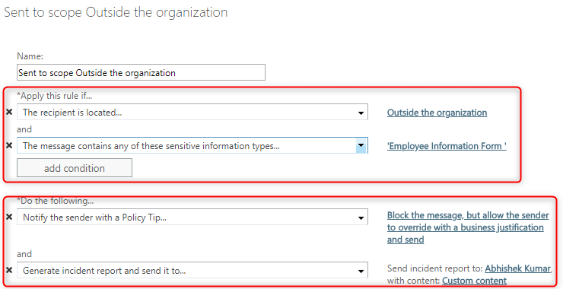Viewport: 563px width, 289px height.
Task: Click 'Send incident report to:' text
Action: [x=435, y=268]
